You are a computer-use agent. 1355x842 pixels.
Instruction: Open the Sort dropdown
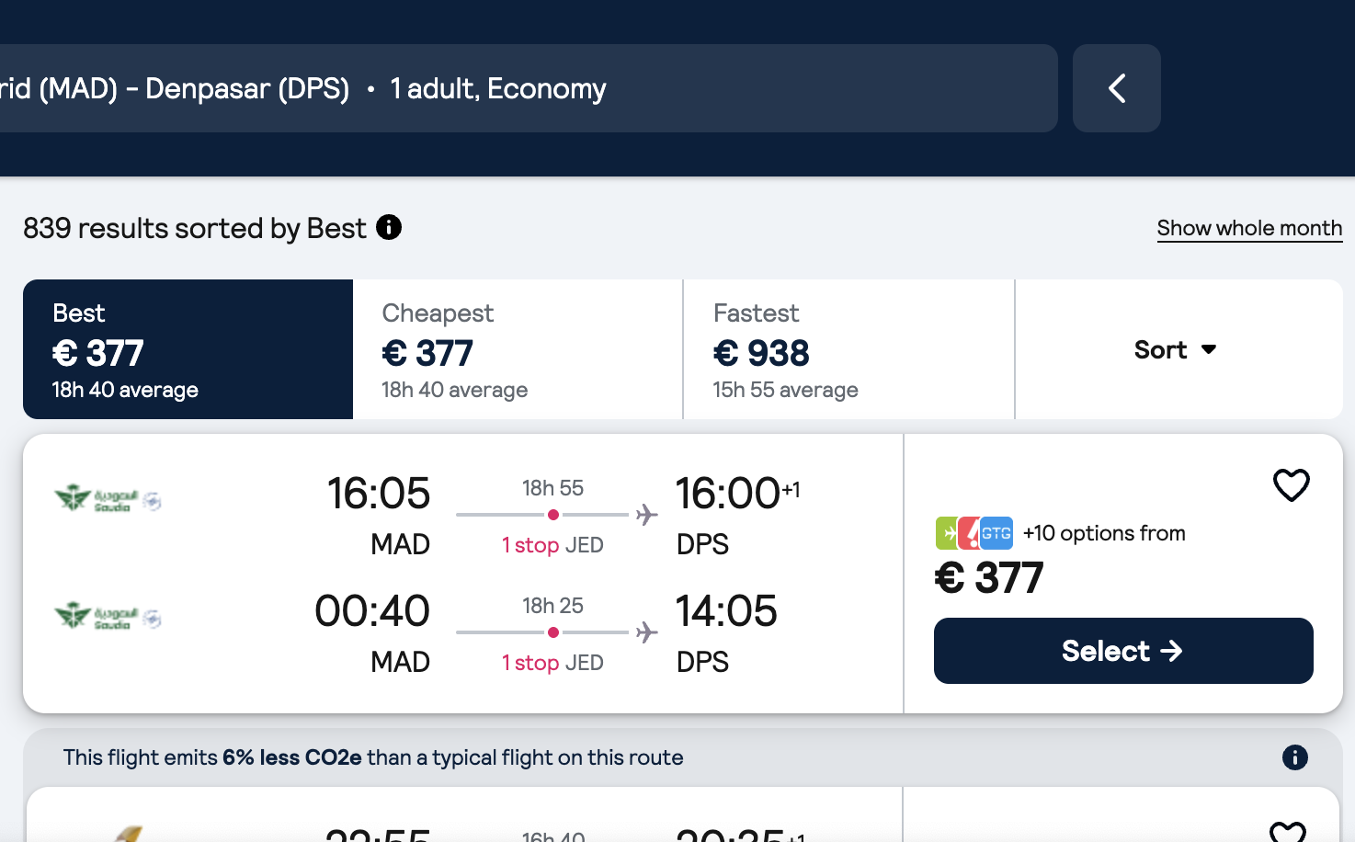(1176, 349)
